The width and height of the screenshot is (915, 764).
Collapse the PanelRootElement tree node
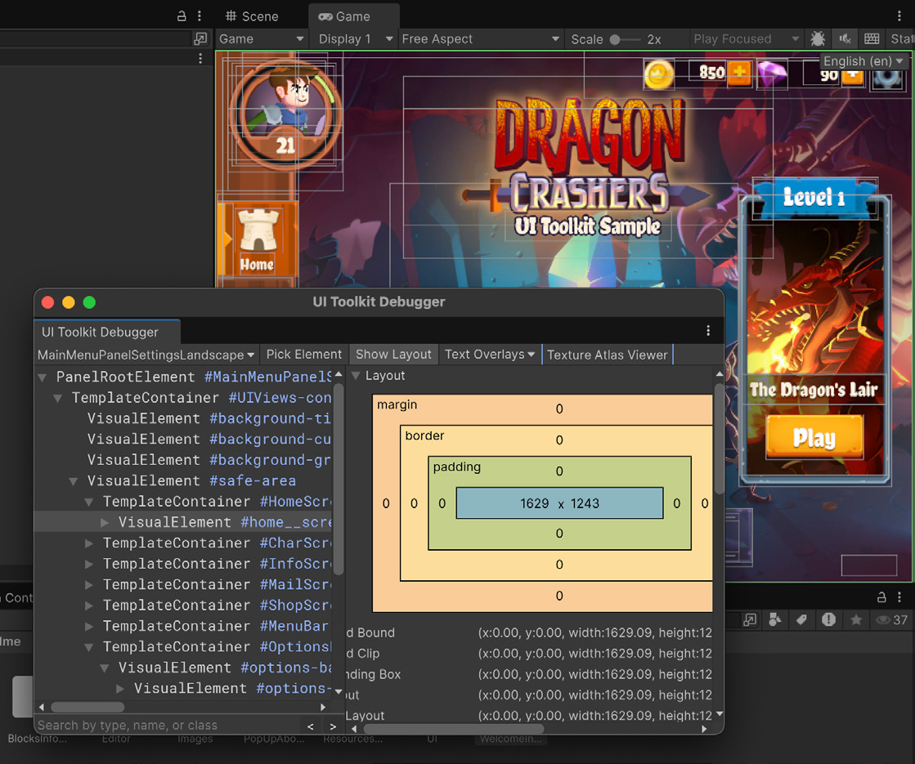click(x=42, y=378)
